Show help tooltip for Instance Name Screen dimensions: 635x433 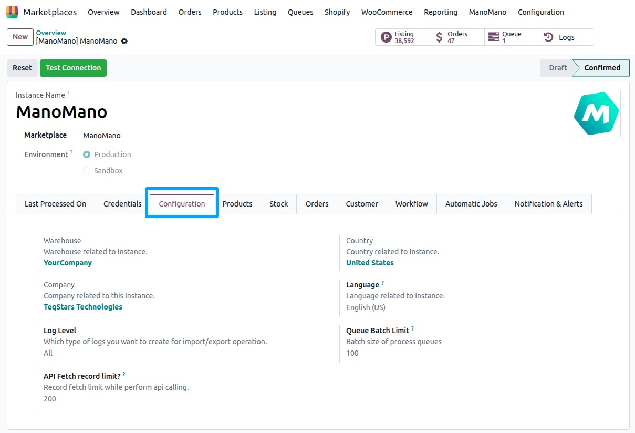point(68,93)
